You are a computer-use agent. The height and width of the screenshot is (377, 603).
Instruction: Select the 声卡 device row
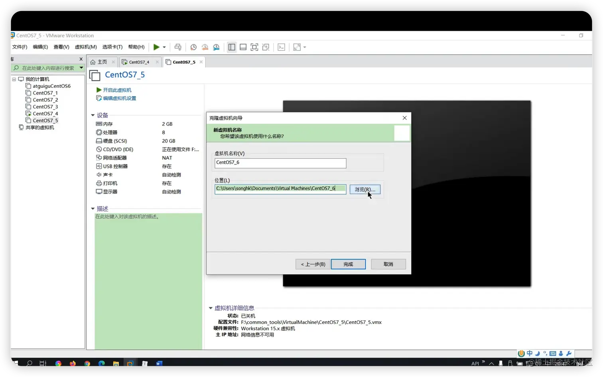point(148,175)
